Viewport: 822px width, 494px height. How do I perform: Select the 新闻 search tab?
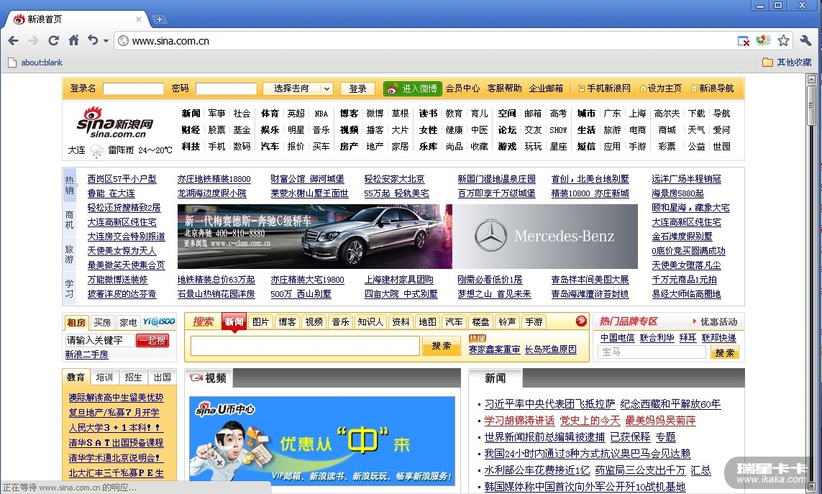pyautogui.click(x=234, y=322)
